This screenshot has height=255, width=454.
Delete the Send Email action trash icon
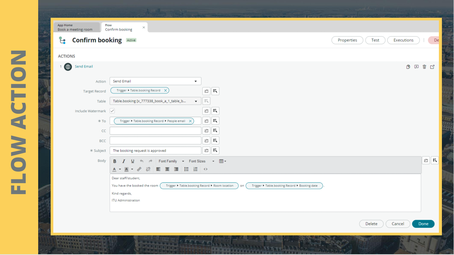coord(424,67)
